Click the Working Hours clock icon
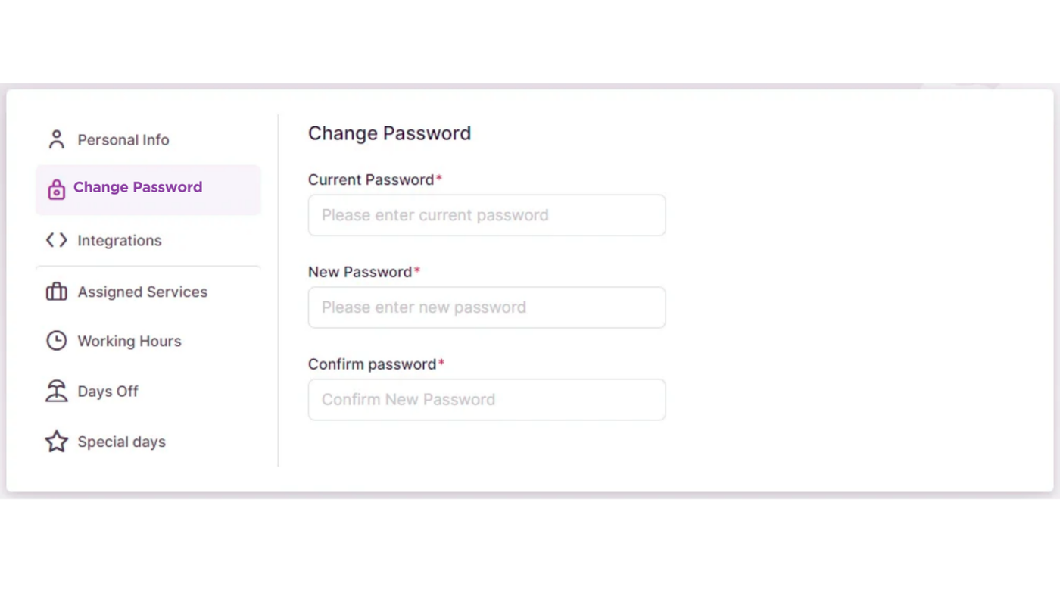Screen dimensions: 1060x596 (56, 341)
